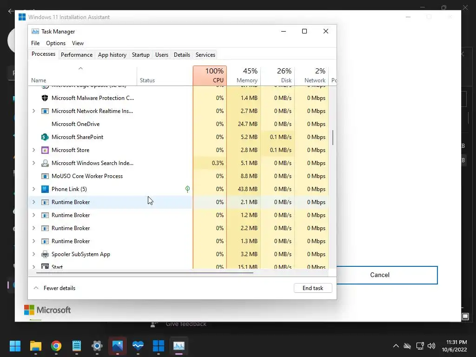Expand Runtime Broker using 1.3 MB memory
The image size is (476, 357).
tap(33, 241)
